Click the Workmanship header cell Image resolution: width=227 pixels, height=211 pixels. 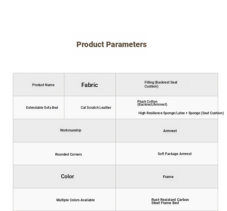64,131
